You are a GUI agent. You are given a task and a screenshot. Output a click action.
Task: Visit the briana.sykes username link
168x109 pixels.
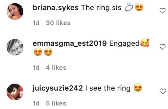55,8
